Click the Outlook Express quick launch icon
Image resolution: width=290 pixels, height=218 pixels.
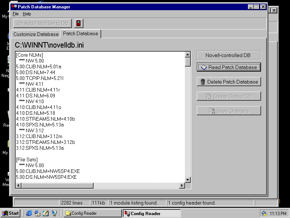click(37, 213)
